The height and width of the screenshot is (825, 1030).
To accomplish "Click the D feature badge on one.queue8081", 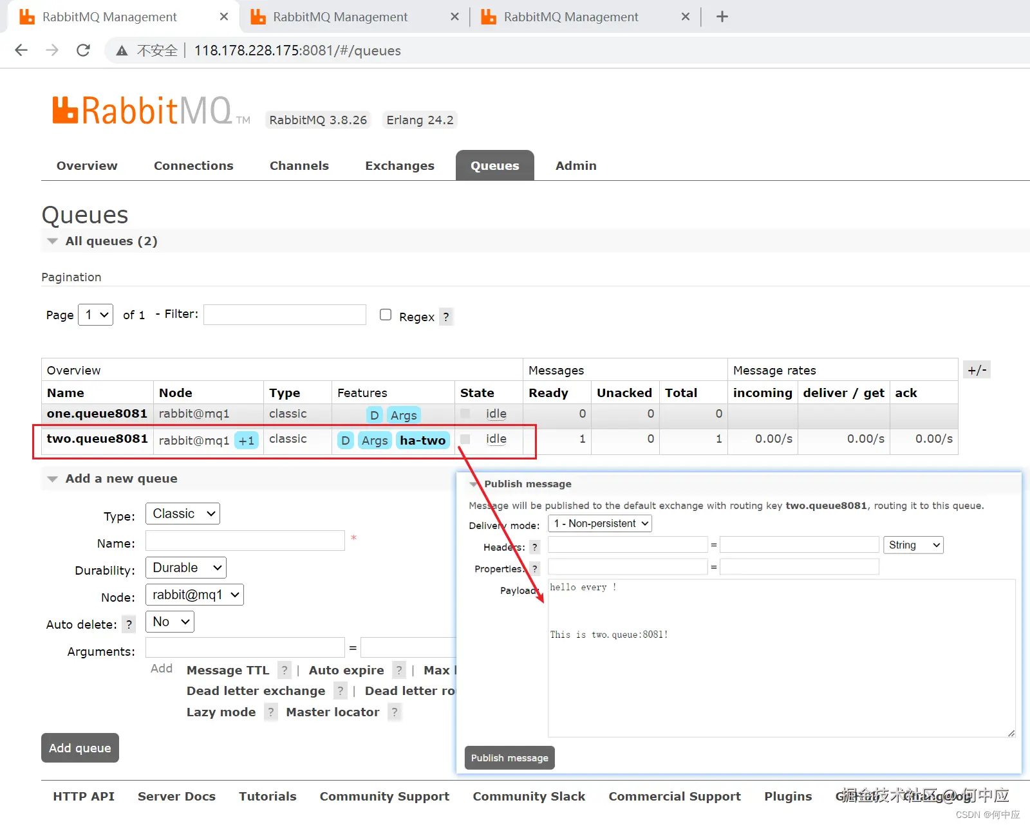I will click(x=375, y=415).
